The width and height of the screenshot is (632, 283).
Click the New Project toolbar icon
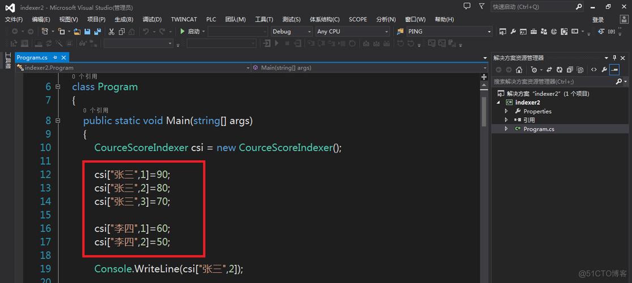pos(45,31)
